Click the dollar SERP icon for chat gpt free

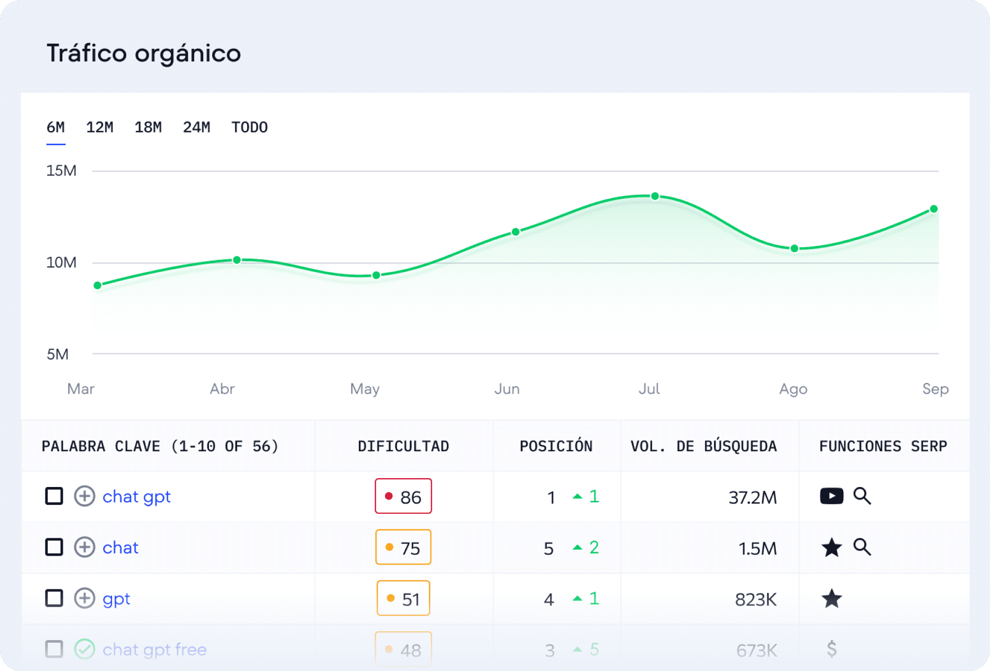pos(832,649)
